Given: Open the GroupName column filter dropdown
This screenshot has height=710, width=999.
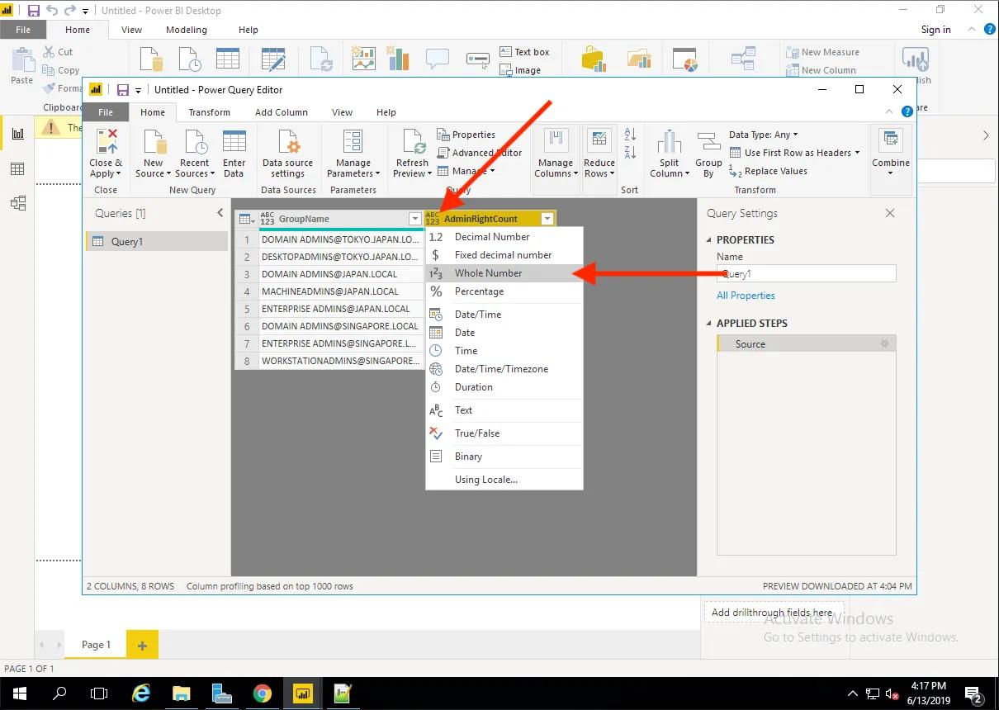Looking at the screenshot, I should 415,219.
